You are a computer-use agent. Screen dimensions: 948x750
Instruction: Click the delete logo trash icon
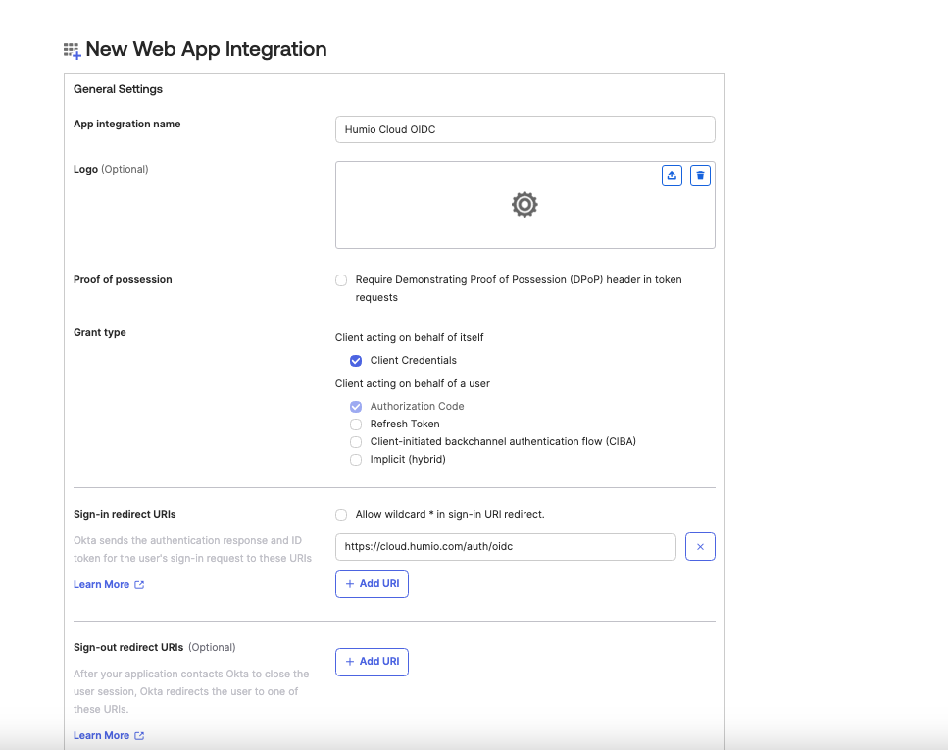700,175
